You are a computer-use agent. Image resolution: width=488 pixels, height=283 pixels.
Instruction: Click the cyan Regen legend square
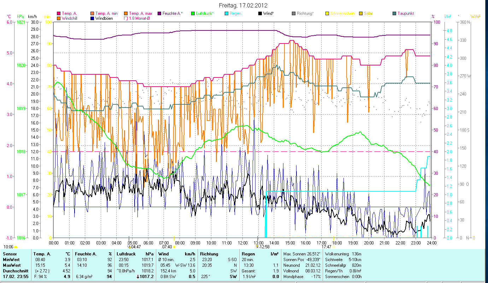(227, 13)
